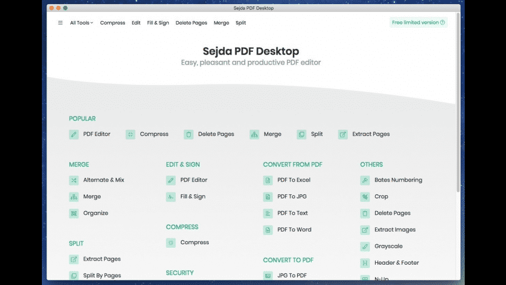Open Delete Pages in the top navigation
506x285 pixels.
coord(191,23)
